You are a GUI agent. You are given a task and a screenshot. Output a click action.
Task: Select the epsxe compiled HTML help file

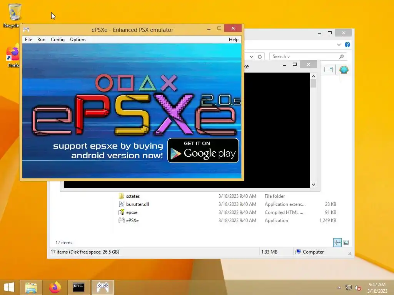(x=132, y=212)
